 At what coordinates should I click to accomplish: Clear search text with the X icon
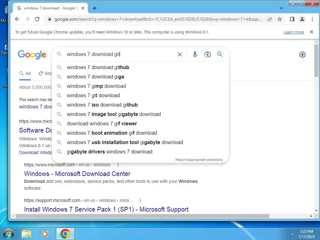click(180, 54)
